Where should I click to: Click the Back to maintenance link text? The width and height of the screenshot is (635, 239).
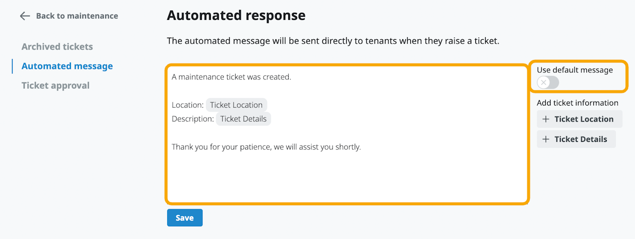click(77, 16)
